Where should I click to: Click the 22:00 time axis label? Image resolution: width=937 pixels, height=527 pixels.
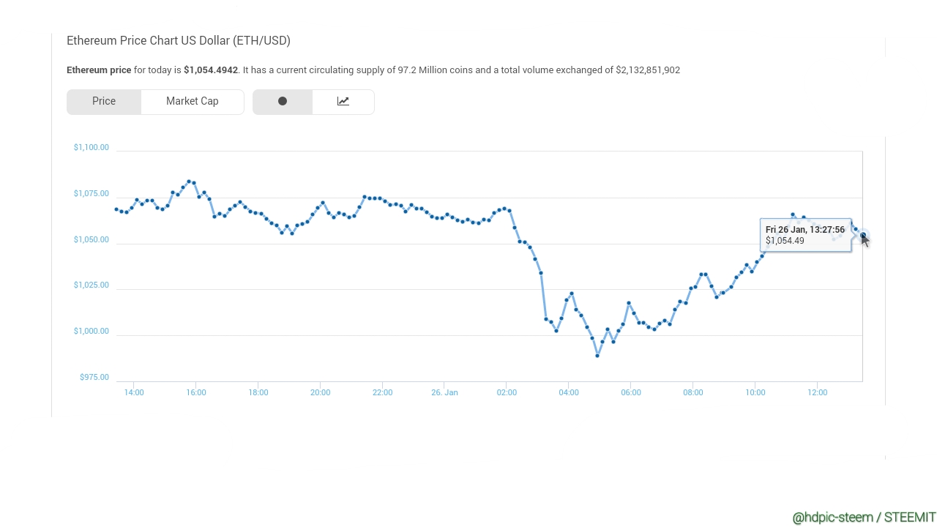(383, 393)
